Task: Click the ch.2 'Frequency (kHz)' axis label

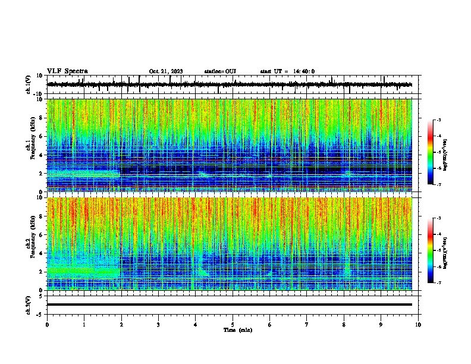Action: (33, 237)
